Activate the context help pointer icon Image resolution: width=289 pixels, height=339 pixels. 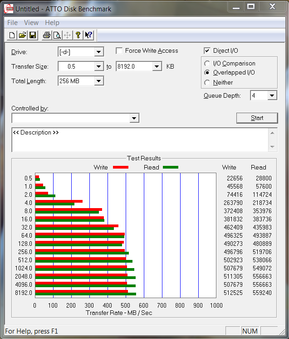(x=88, y=35)
